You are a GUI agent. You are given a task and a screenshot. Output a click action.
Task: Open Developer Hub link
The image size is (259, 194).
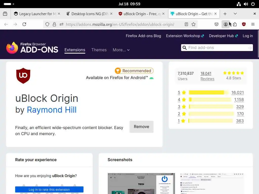point(223,36)
